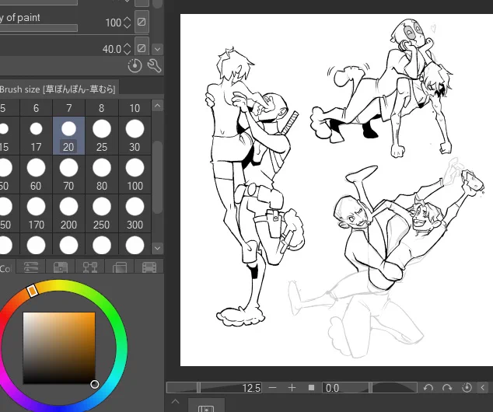
Task: Reset canvas rotation
Action: 467,387
